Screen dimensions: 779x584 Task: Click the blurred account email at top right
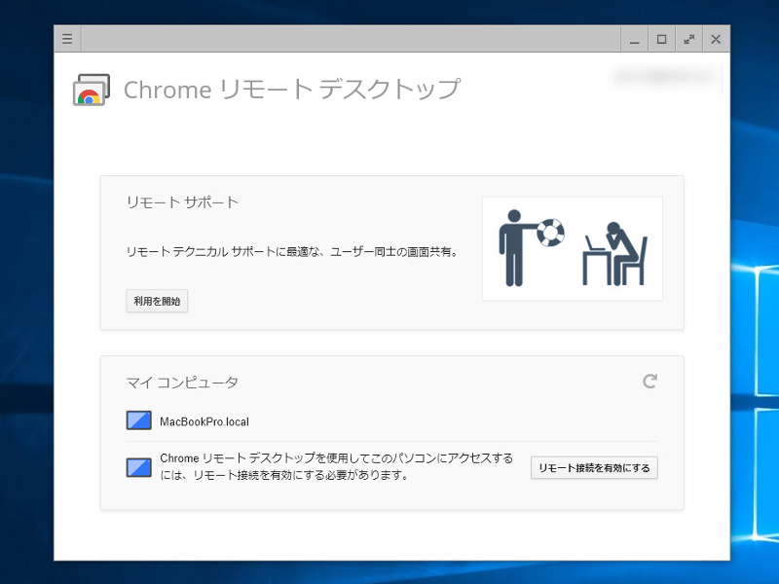(x=664, y=76)
